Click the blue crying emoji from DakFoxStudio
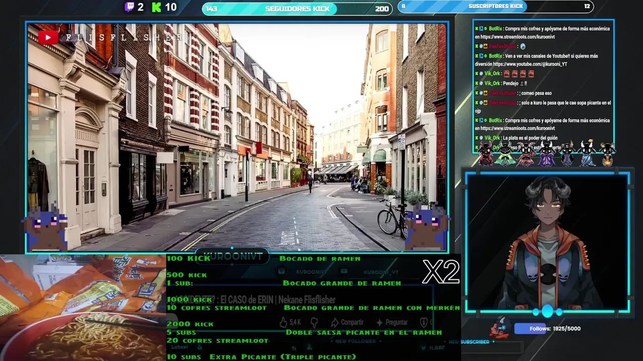The image size is (643, 361). pos(523,46)
